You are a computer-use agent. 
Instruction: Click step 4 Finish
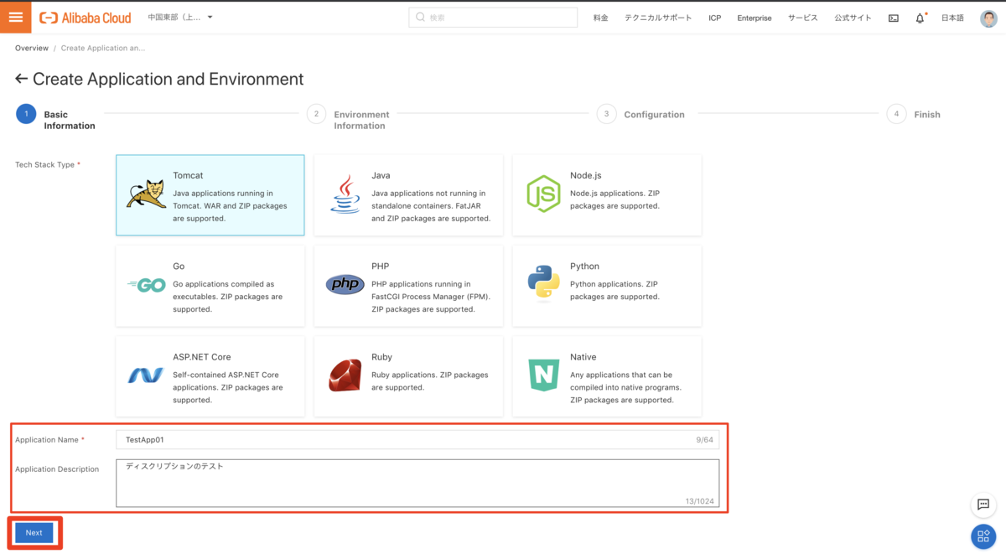914,114
